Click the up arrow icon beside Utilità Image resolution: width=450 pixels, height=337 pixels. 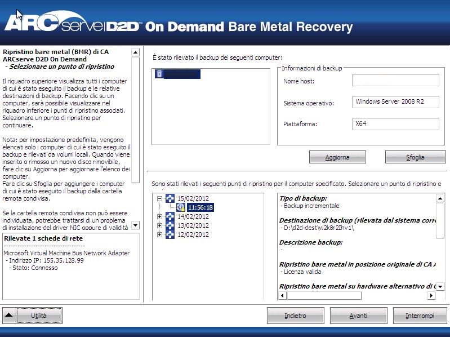[10, 316]
